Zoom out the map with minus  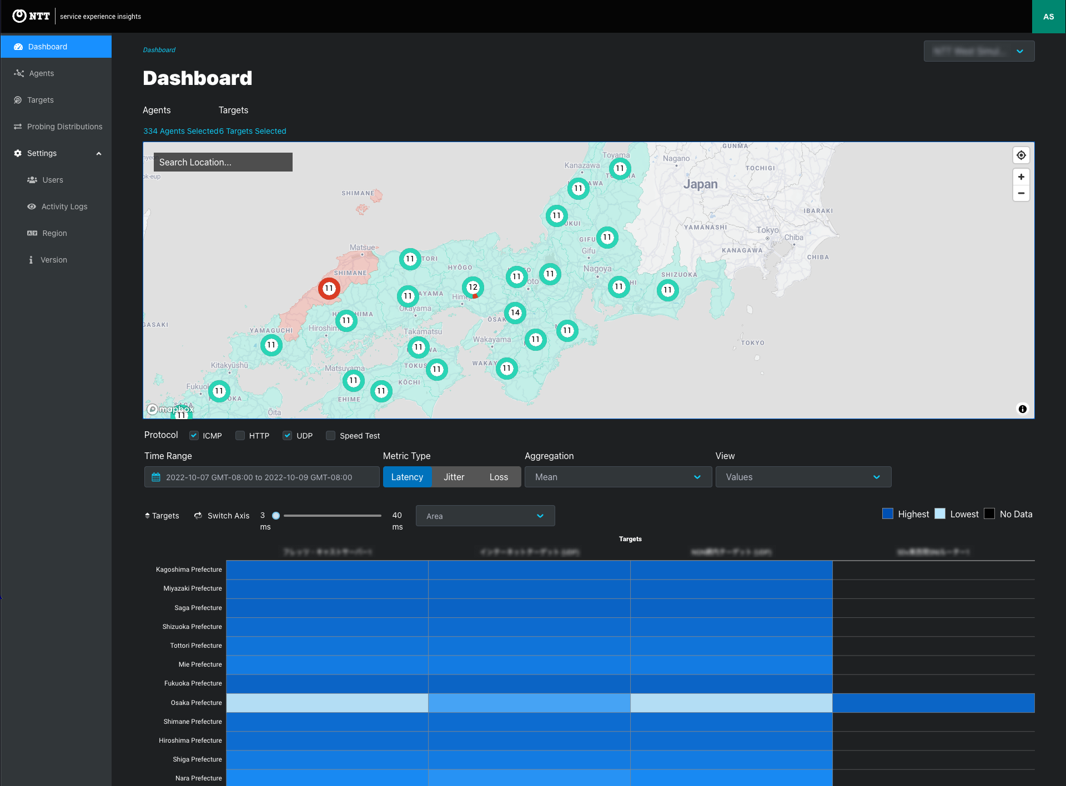[1021, 193]
